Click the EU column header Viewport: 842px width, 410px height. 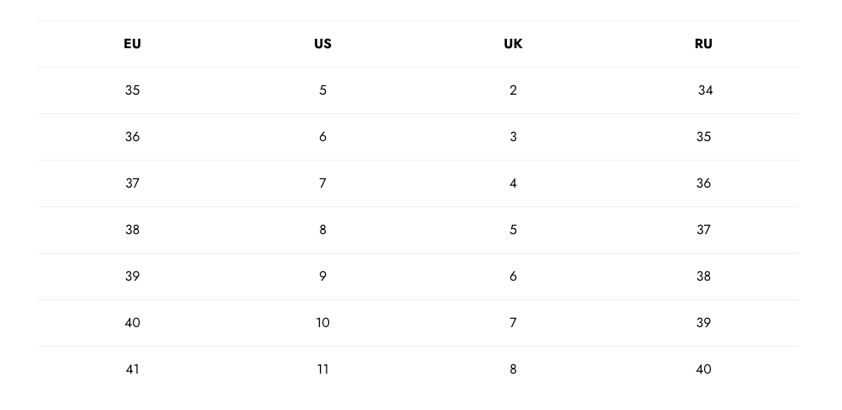132,44
